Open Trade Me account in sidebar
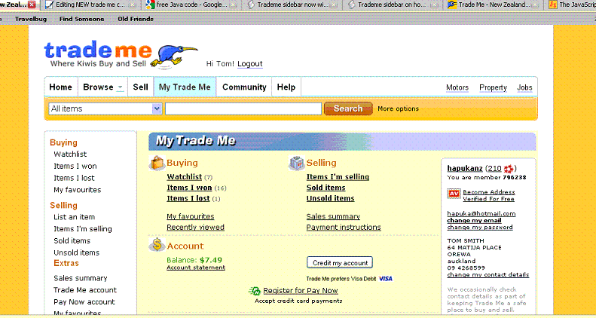This screenshot has width=596, height=318. pos(85,290)
